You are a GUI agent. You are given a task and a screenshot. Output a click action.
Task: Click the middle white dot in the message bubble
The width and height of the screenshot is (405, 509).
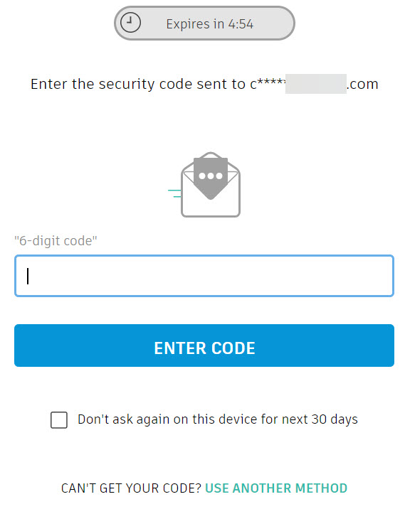click(x=211, y=176)
